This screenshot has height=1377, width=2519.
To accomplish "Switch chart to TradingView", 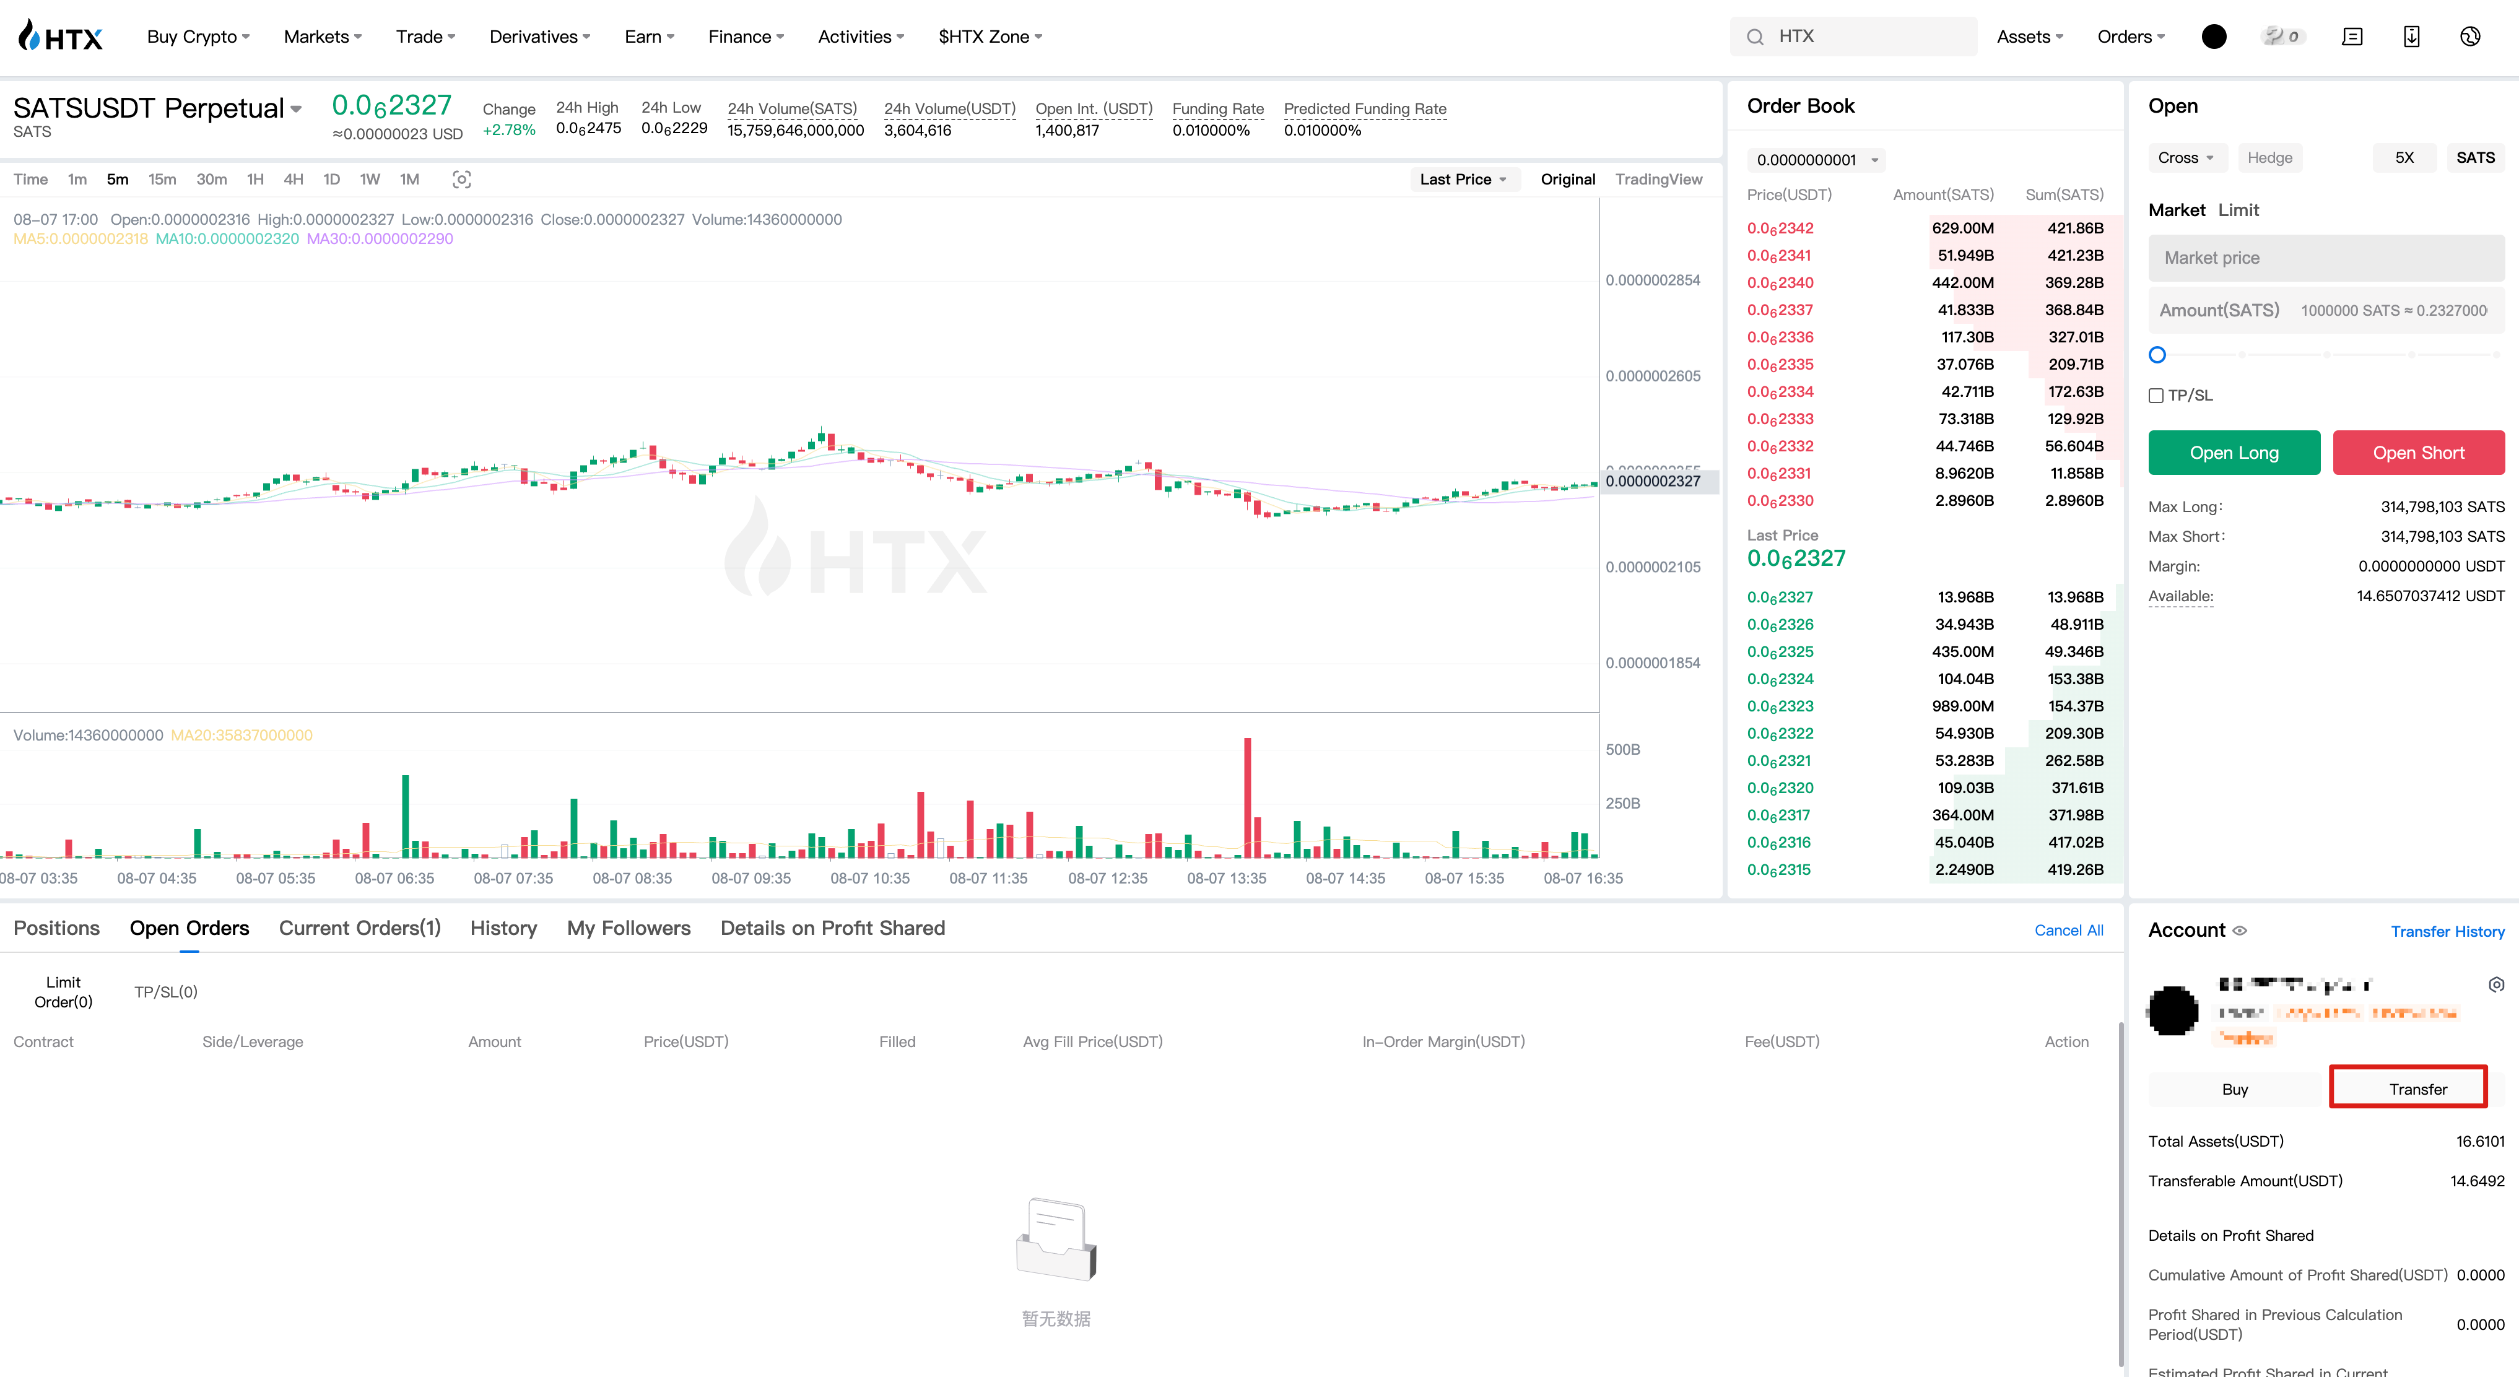I will [1658, 179].
